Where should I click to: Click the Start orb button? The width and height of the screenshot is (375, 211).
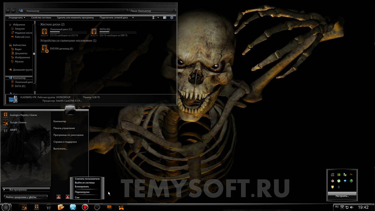[x=6, y=207]
